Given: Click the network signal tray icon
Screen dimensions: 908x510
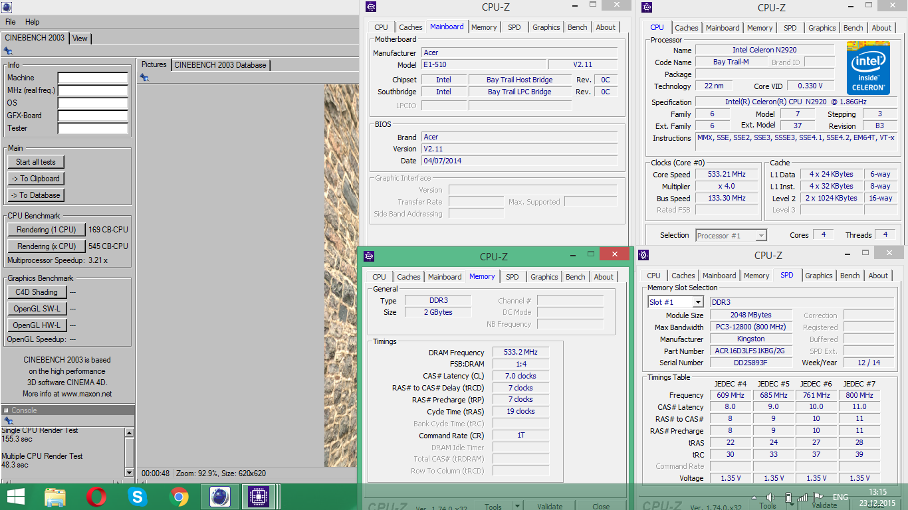Looking at the screenshot, I should [803, 497].
